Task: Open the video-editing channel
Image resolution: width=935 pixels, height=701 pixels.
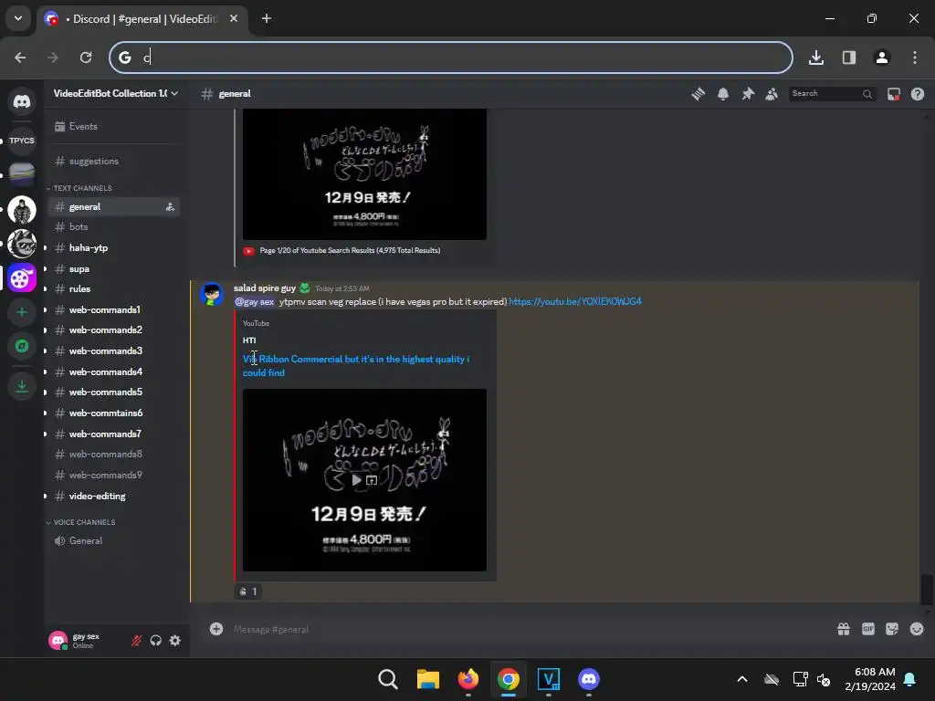Action: pos(114,496)
